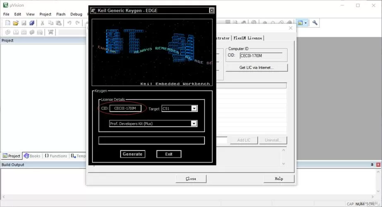Click the keygen CID input field

click(125, 108)
